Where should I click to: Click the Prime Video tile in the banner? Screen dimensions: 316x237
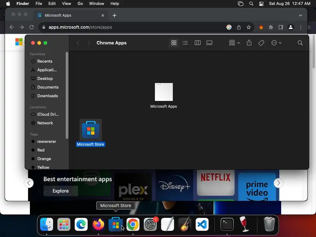(257, 187)
